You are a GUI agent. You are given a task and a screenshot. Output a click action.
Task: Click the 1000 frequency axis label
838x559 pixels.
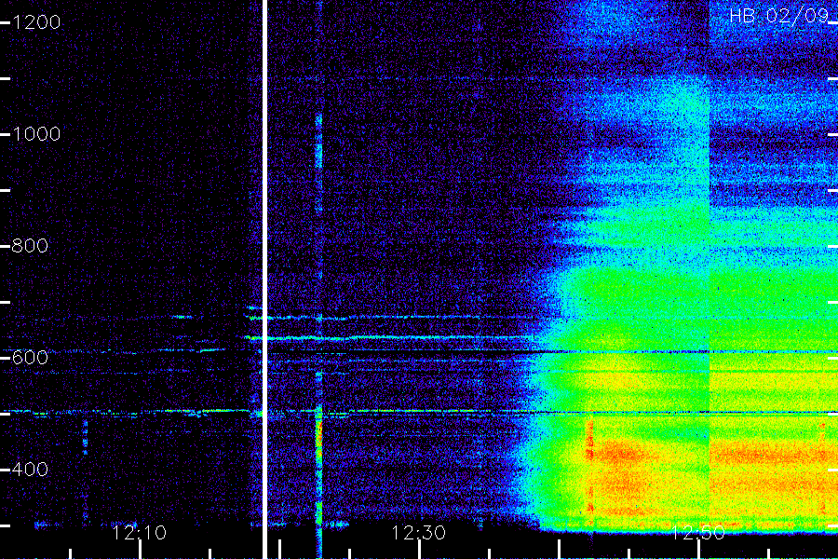pyautogui.click(x=36, y=134)
